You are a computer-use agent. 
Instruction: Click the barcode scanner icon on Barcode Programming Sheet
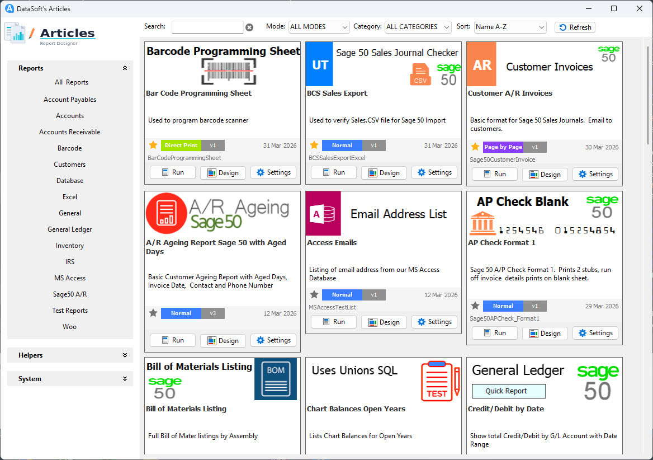228,72
